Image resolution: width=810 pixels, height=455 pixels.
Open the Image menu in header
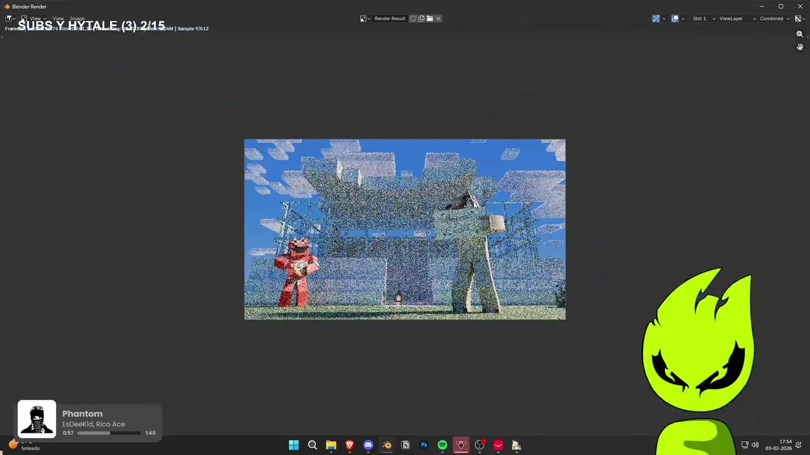click(77, 18)
